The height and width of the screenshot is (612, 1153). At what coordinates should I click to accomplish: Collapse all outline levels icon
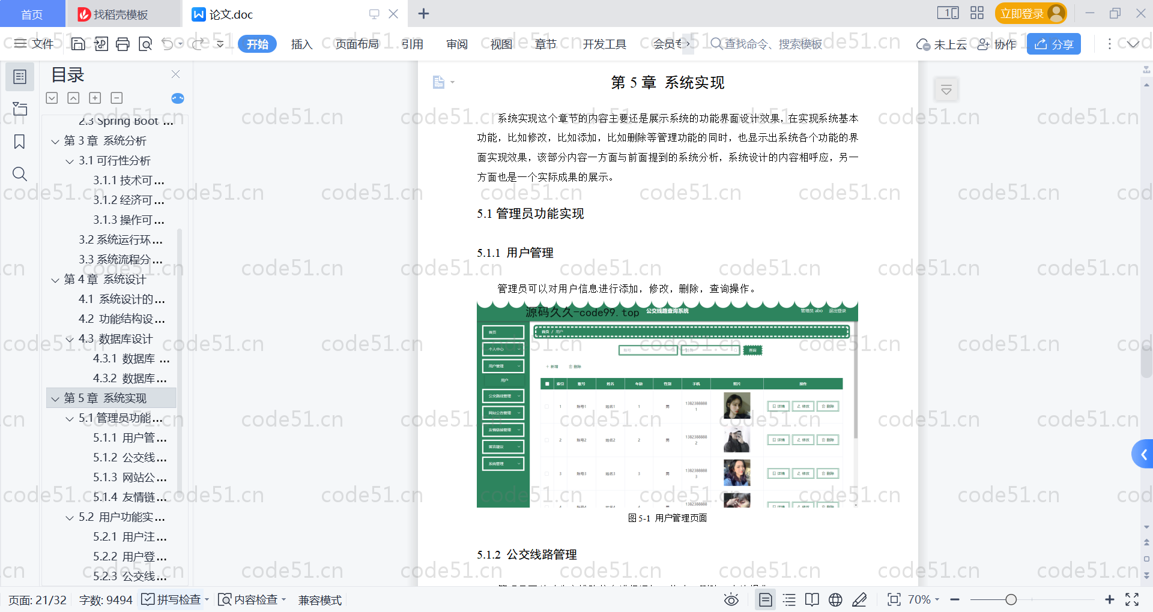(73, 98)
